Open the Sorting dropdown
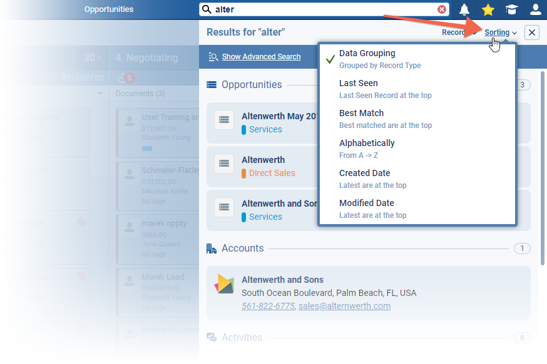 (x=496, y=32)
